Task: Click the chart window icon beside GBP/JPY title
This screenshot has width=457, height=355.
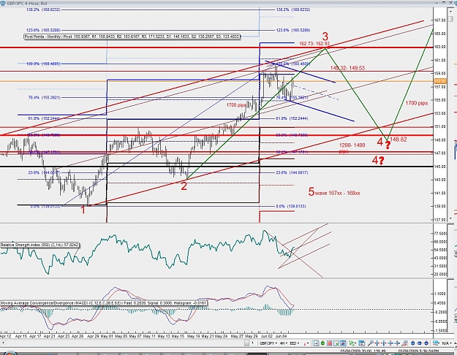Action: click(4, 3)
